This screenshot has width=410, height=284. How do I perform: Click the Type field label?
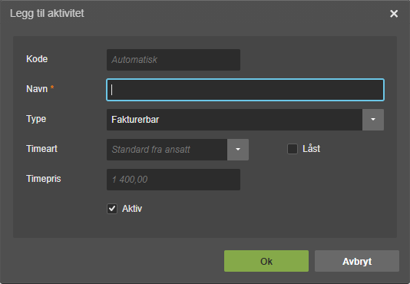coord(36,119)
